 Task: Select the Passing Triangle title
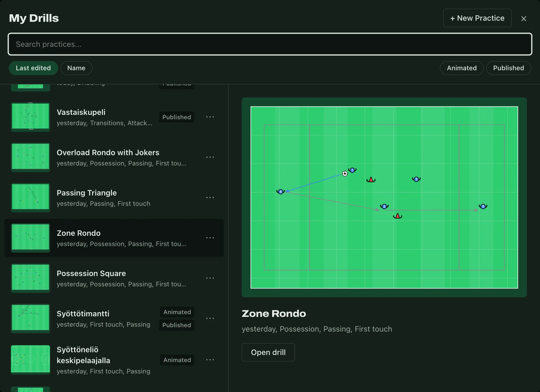pos(87,193)
